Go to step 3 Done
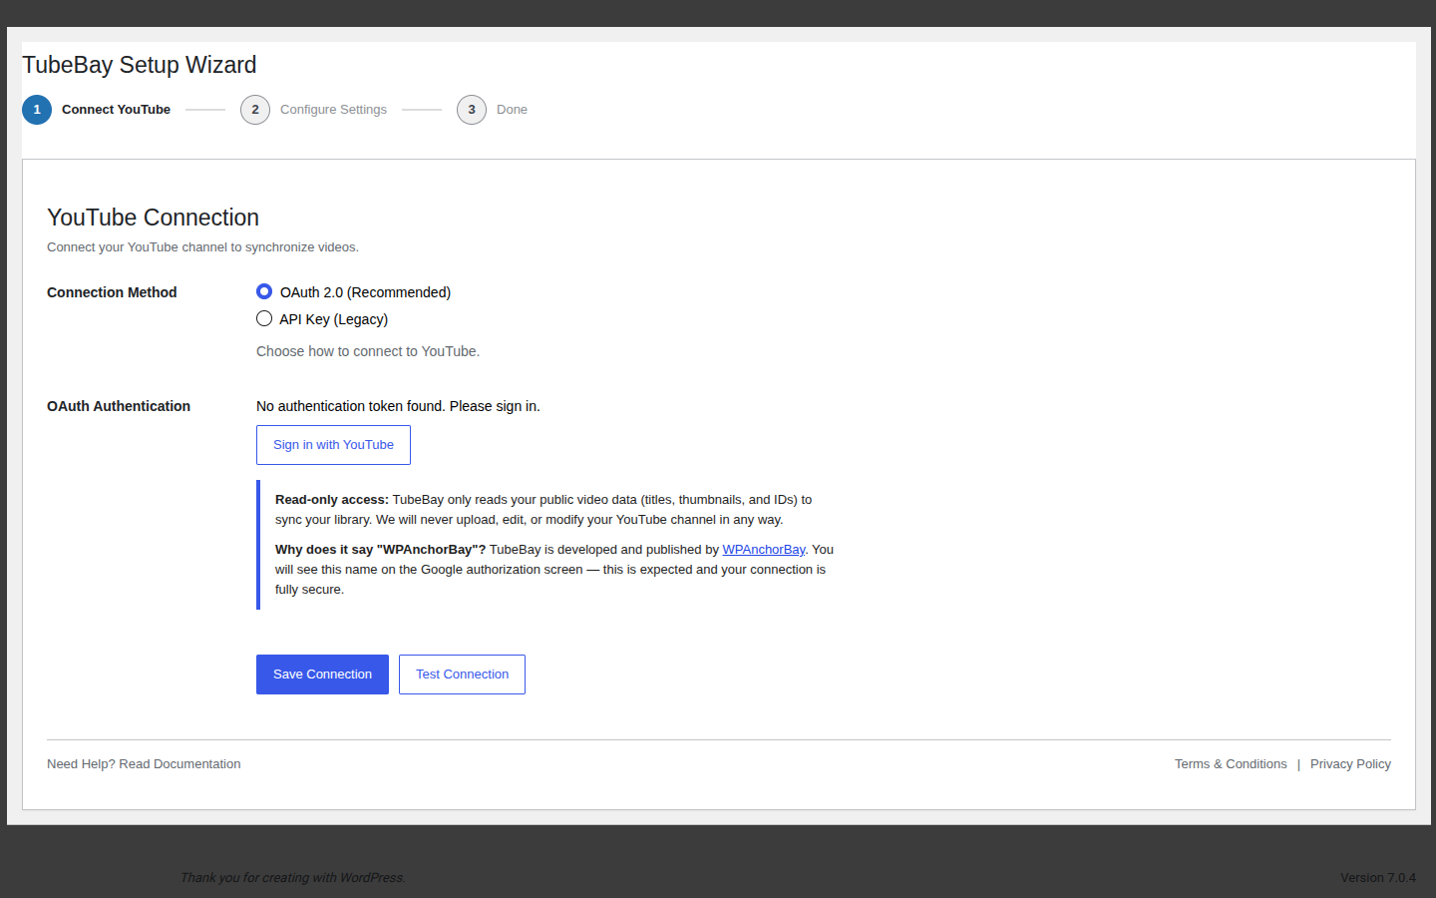 tap(493, 110)
